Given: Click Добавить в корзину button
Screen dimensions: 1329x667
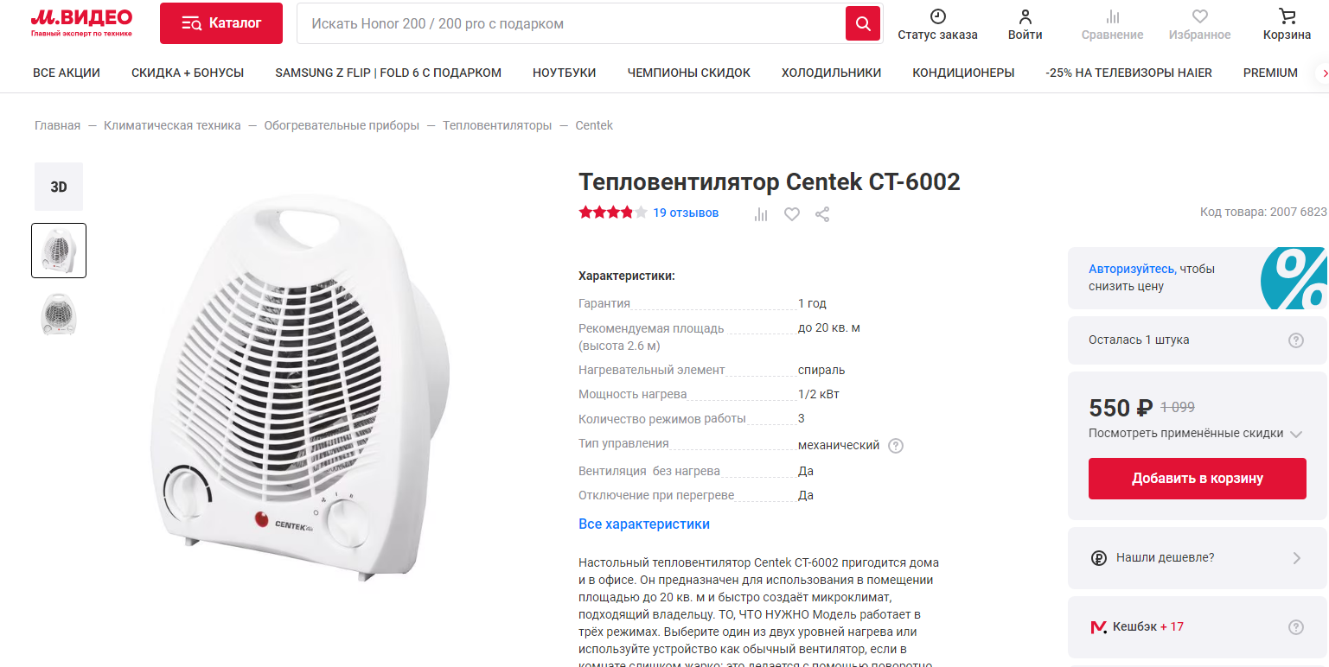Looking at the screenshot, I should point(1198,479).
